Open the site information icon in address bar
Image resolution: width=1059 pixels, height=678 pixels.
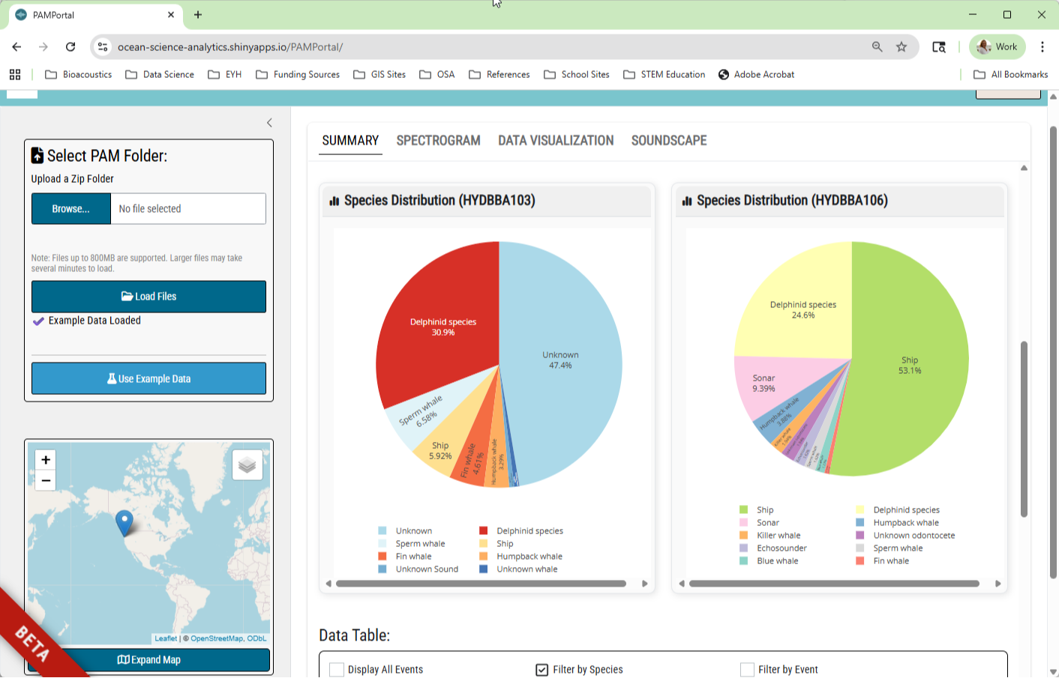tap(103, 46)
